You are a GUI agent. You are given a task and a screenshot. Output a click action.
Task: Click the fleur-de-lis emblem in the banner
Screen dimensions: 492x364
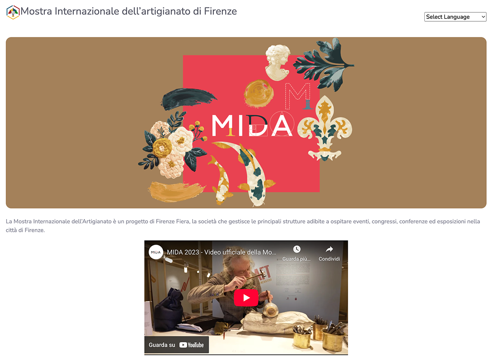pyautogui.click(x=324, y=128)
